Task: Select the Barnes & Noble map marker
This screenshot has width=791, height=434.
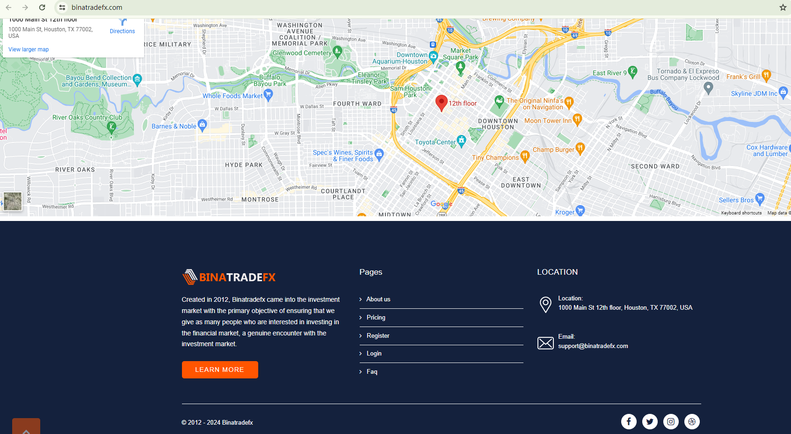Action: point(202,125)
